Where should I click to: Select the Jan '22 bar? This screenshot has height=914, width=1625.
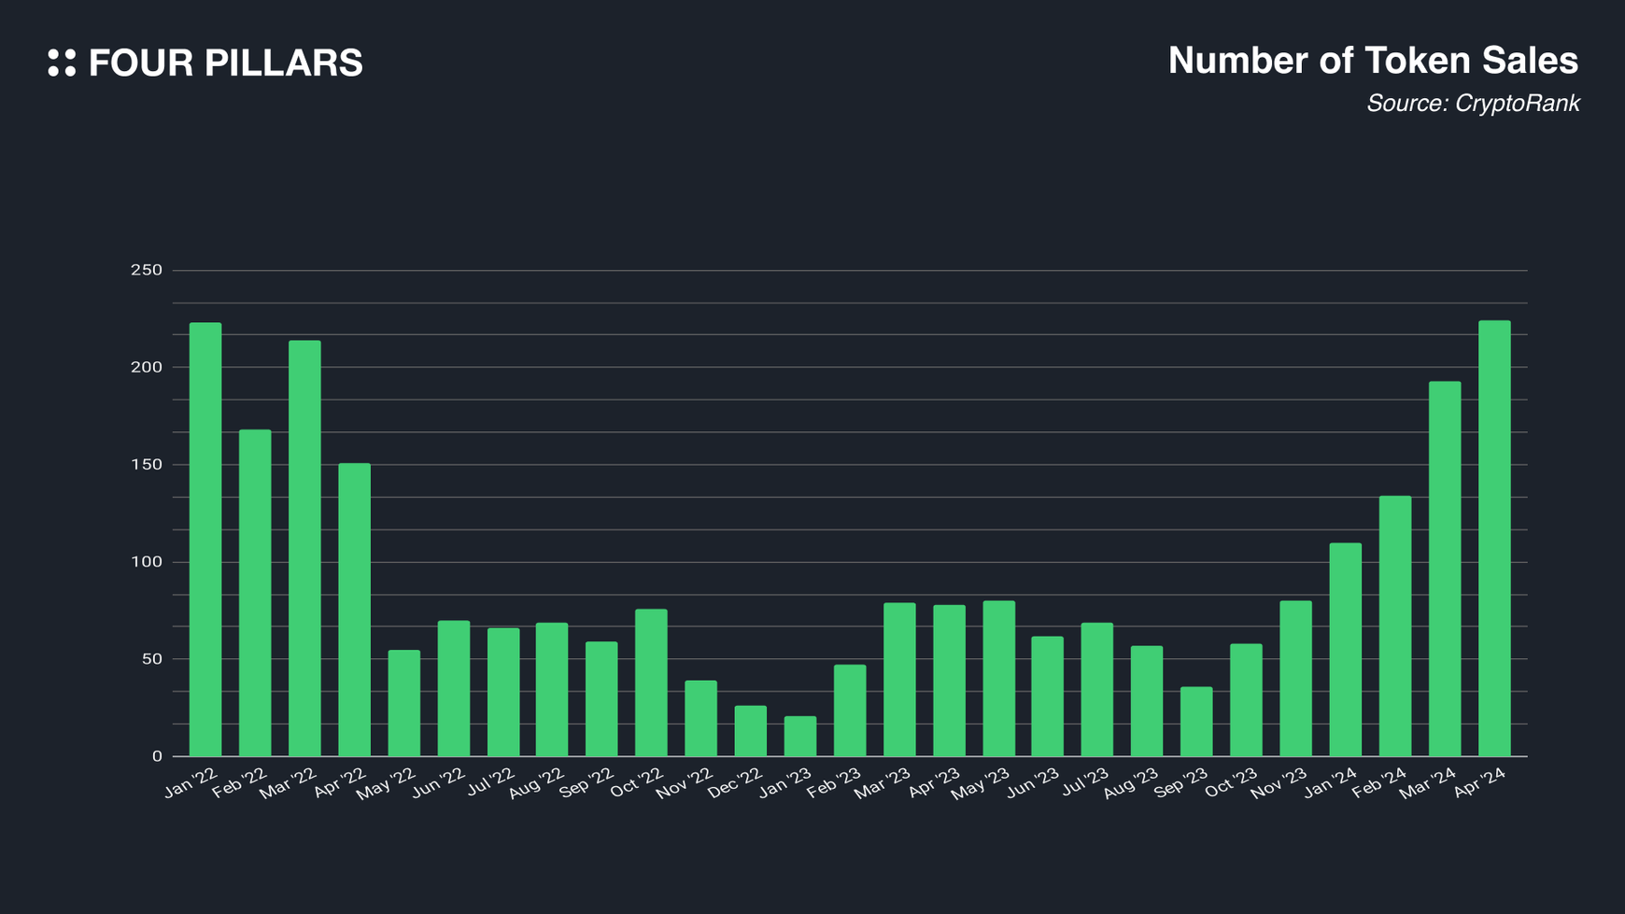[x=205, y=540]
